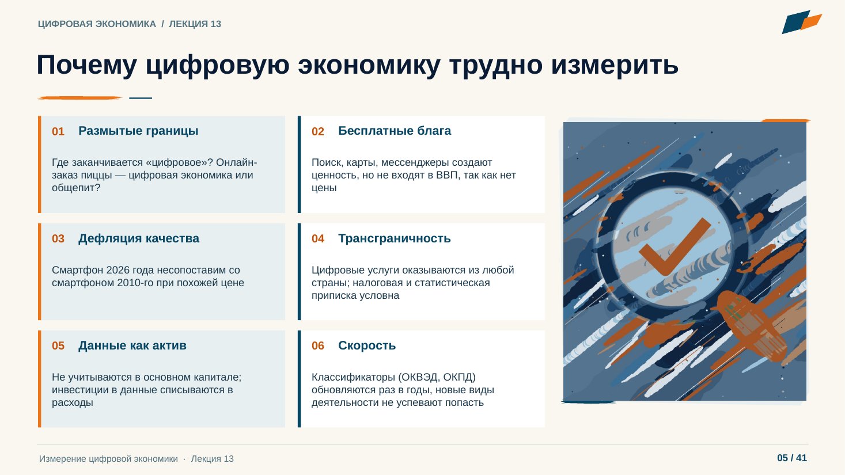Select the number "02" on the Бесплатные блага card
Image resolution: width=845 pixels, height=475 pixels.
[318, 131]
